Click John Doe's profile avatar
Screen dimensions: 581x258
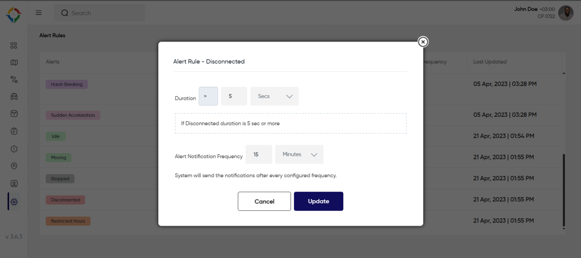[566, 13]
